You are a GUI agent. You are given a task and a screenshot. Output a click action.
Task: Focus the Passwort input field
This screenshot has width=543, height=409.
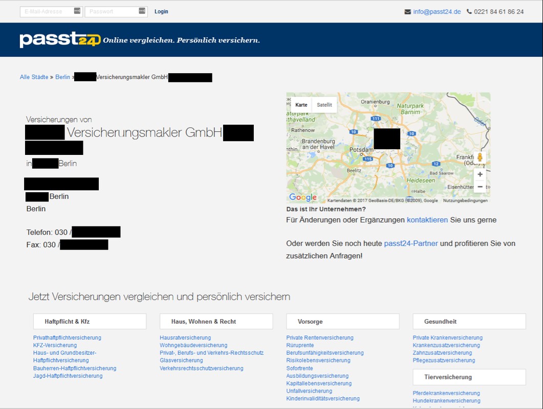[112, 11]
